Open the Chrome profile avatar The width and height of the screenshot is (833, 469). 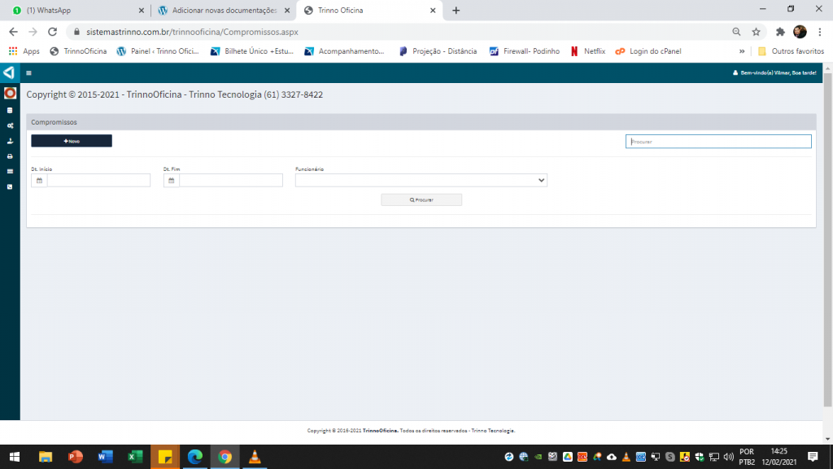pos(800,32)
